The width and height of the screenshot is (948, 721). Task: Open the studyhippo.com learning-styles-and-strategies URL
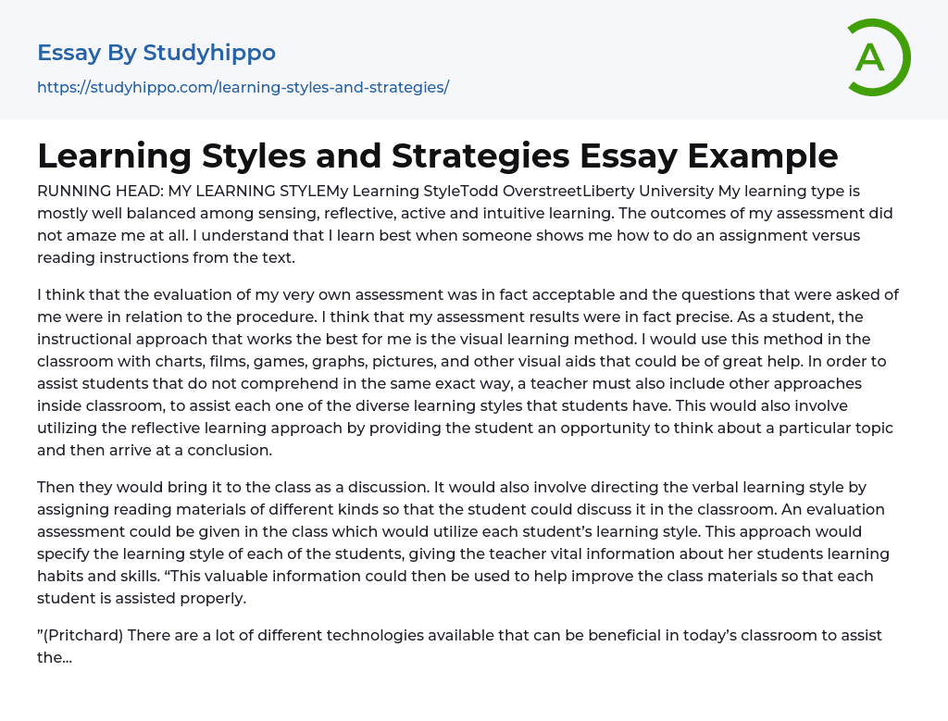click(x=243, y=87)
